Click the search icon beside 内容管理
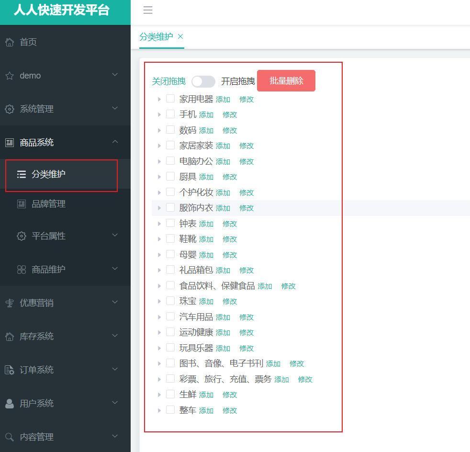470x452 pixels. pos(10,437)
